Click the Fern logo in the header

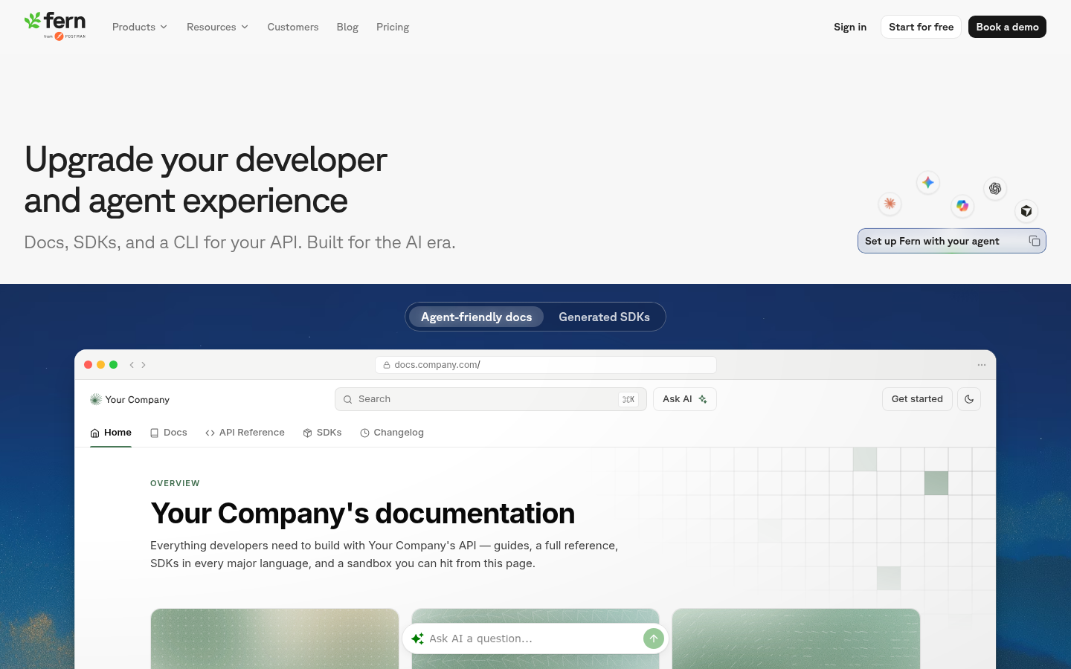(x=55, y=26)
